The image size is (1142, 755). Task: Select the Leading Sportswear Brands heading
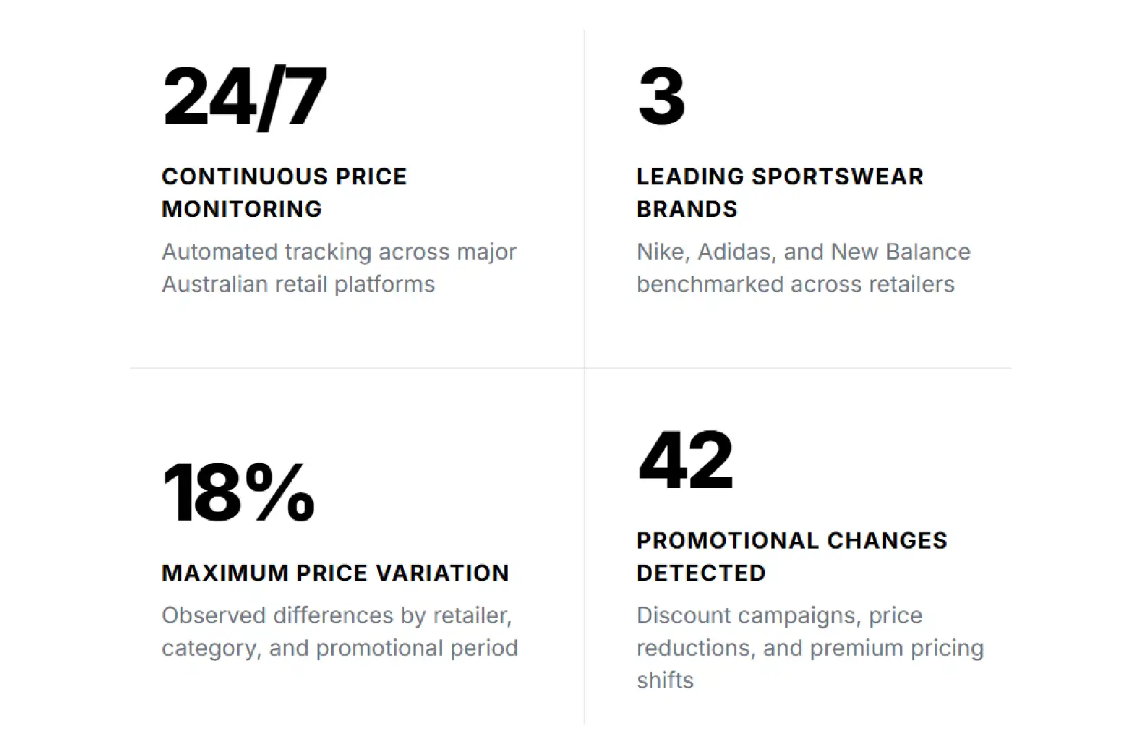coord(780,193)
